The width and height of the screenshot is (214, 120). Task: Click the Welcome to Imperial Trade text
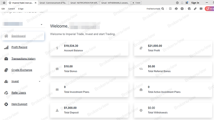(x=83, y=34)
